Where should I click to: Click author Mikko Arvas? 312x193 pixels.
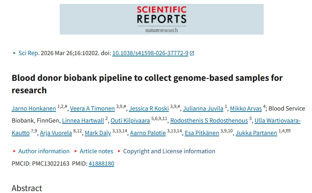pos(246,109)
